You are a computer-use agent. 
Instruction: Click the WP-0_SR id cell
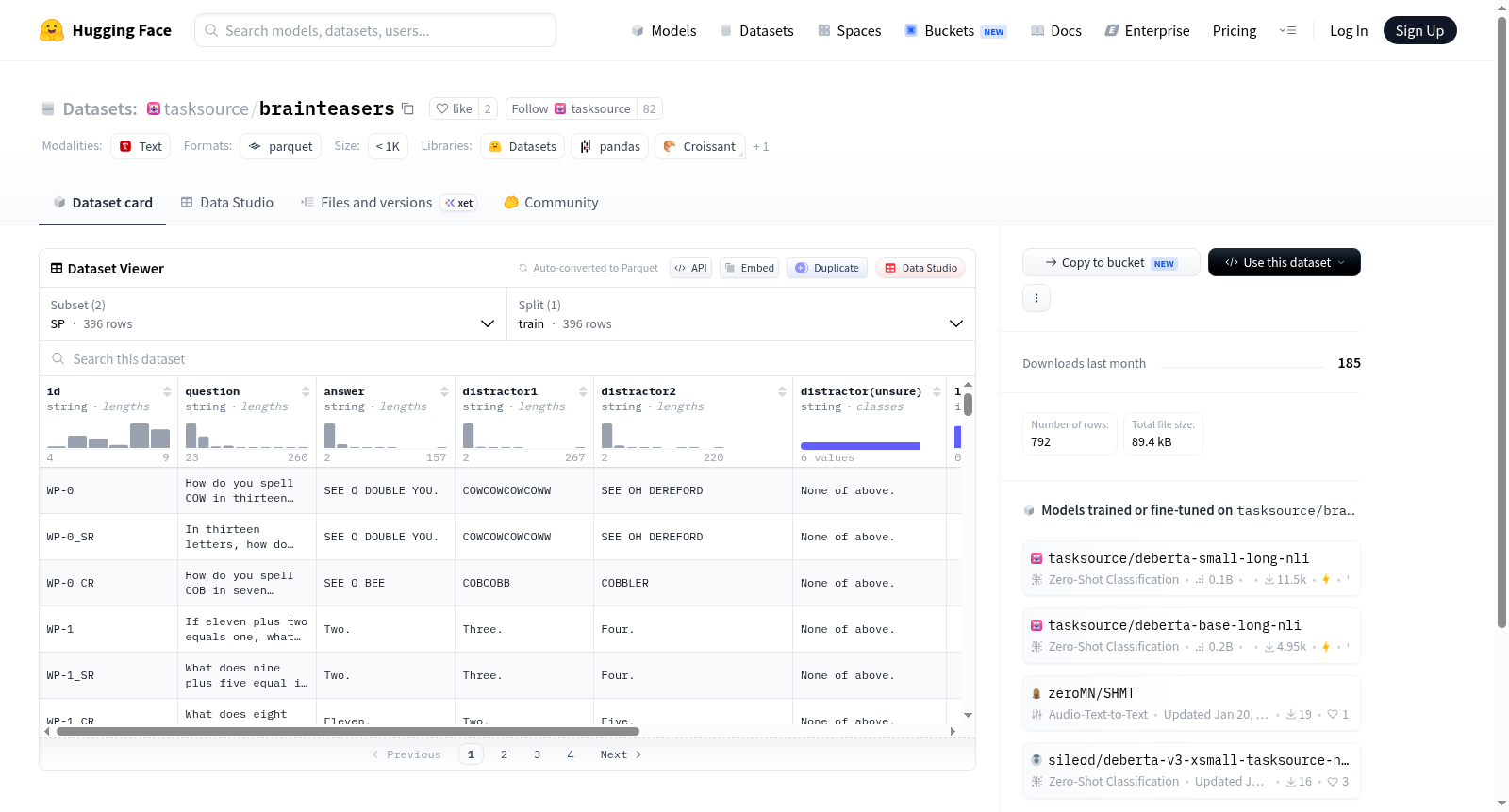point(108,537)
